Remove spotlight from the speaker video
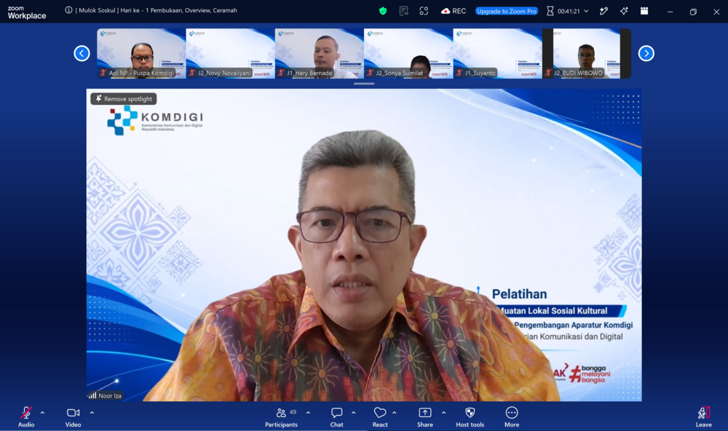The image size is (728, 431). coord(124,99)
